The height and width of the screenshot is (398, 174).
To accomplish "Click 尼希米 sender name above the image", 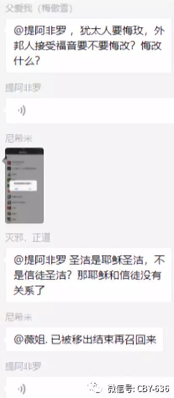I will [19, 138].
